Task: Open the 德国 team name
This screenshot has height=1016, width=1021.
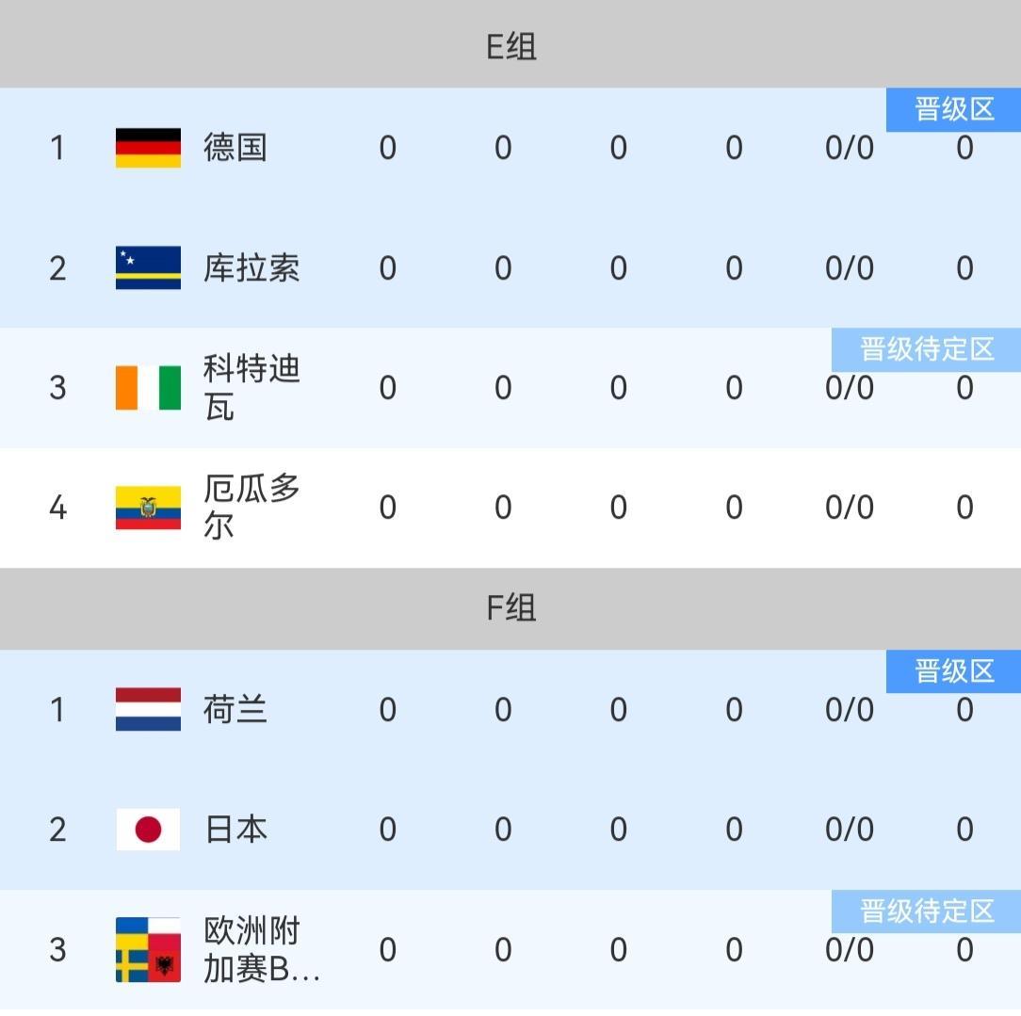Action: click(235, 148)
